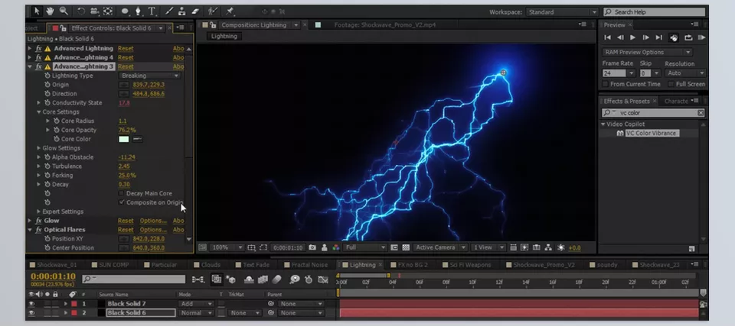Select the Unified Camera tool
Viewport: 735px width, 326px height.
pos(94,11)
